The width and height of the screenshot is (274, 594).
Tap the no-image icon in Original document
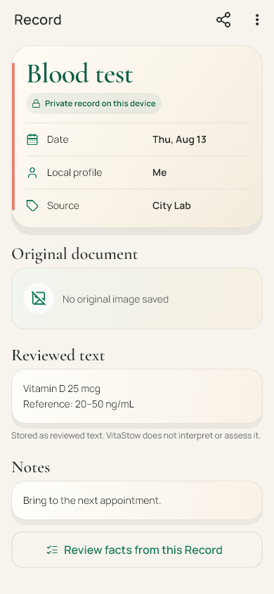pos(39,298)
